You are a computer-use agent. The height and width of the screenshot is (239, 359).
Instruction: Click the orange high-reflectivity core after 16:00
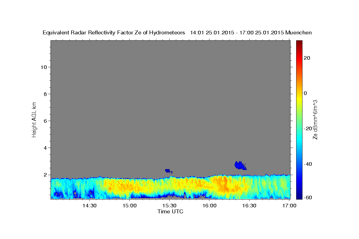(x=223, y=184)
